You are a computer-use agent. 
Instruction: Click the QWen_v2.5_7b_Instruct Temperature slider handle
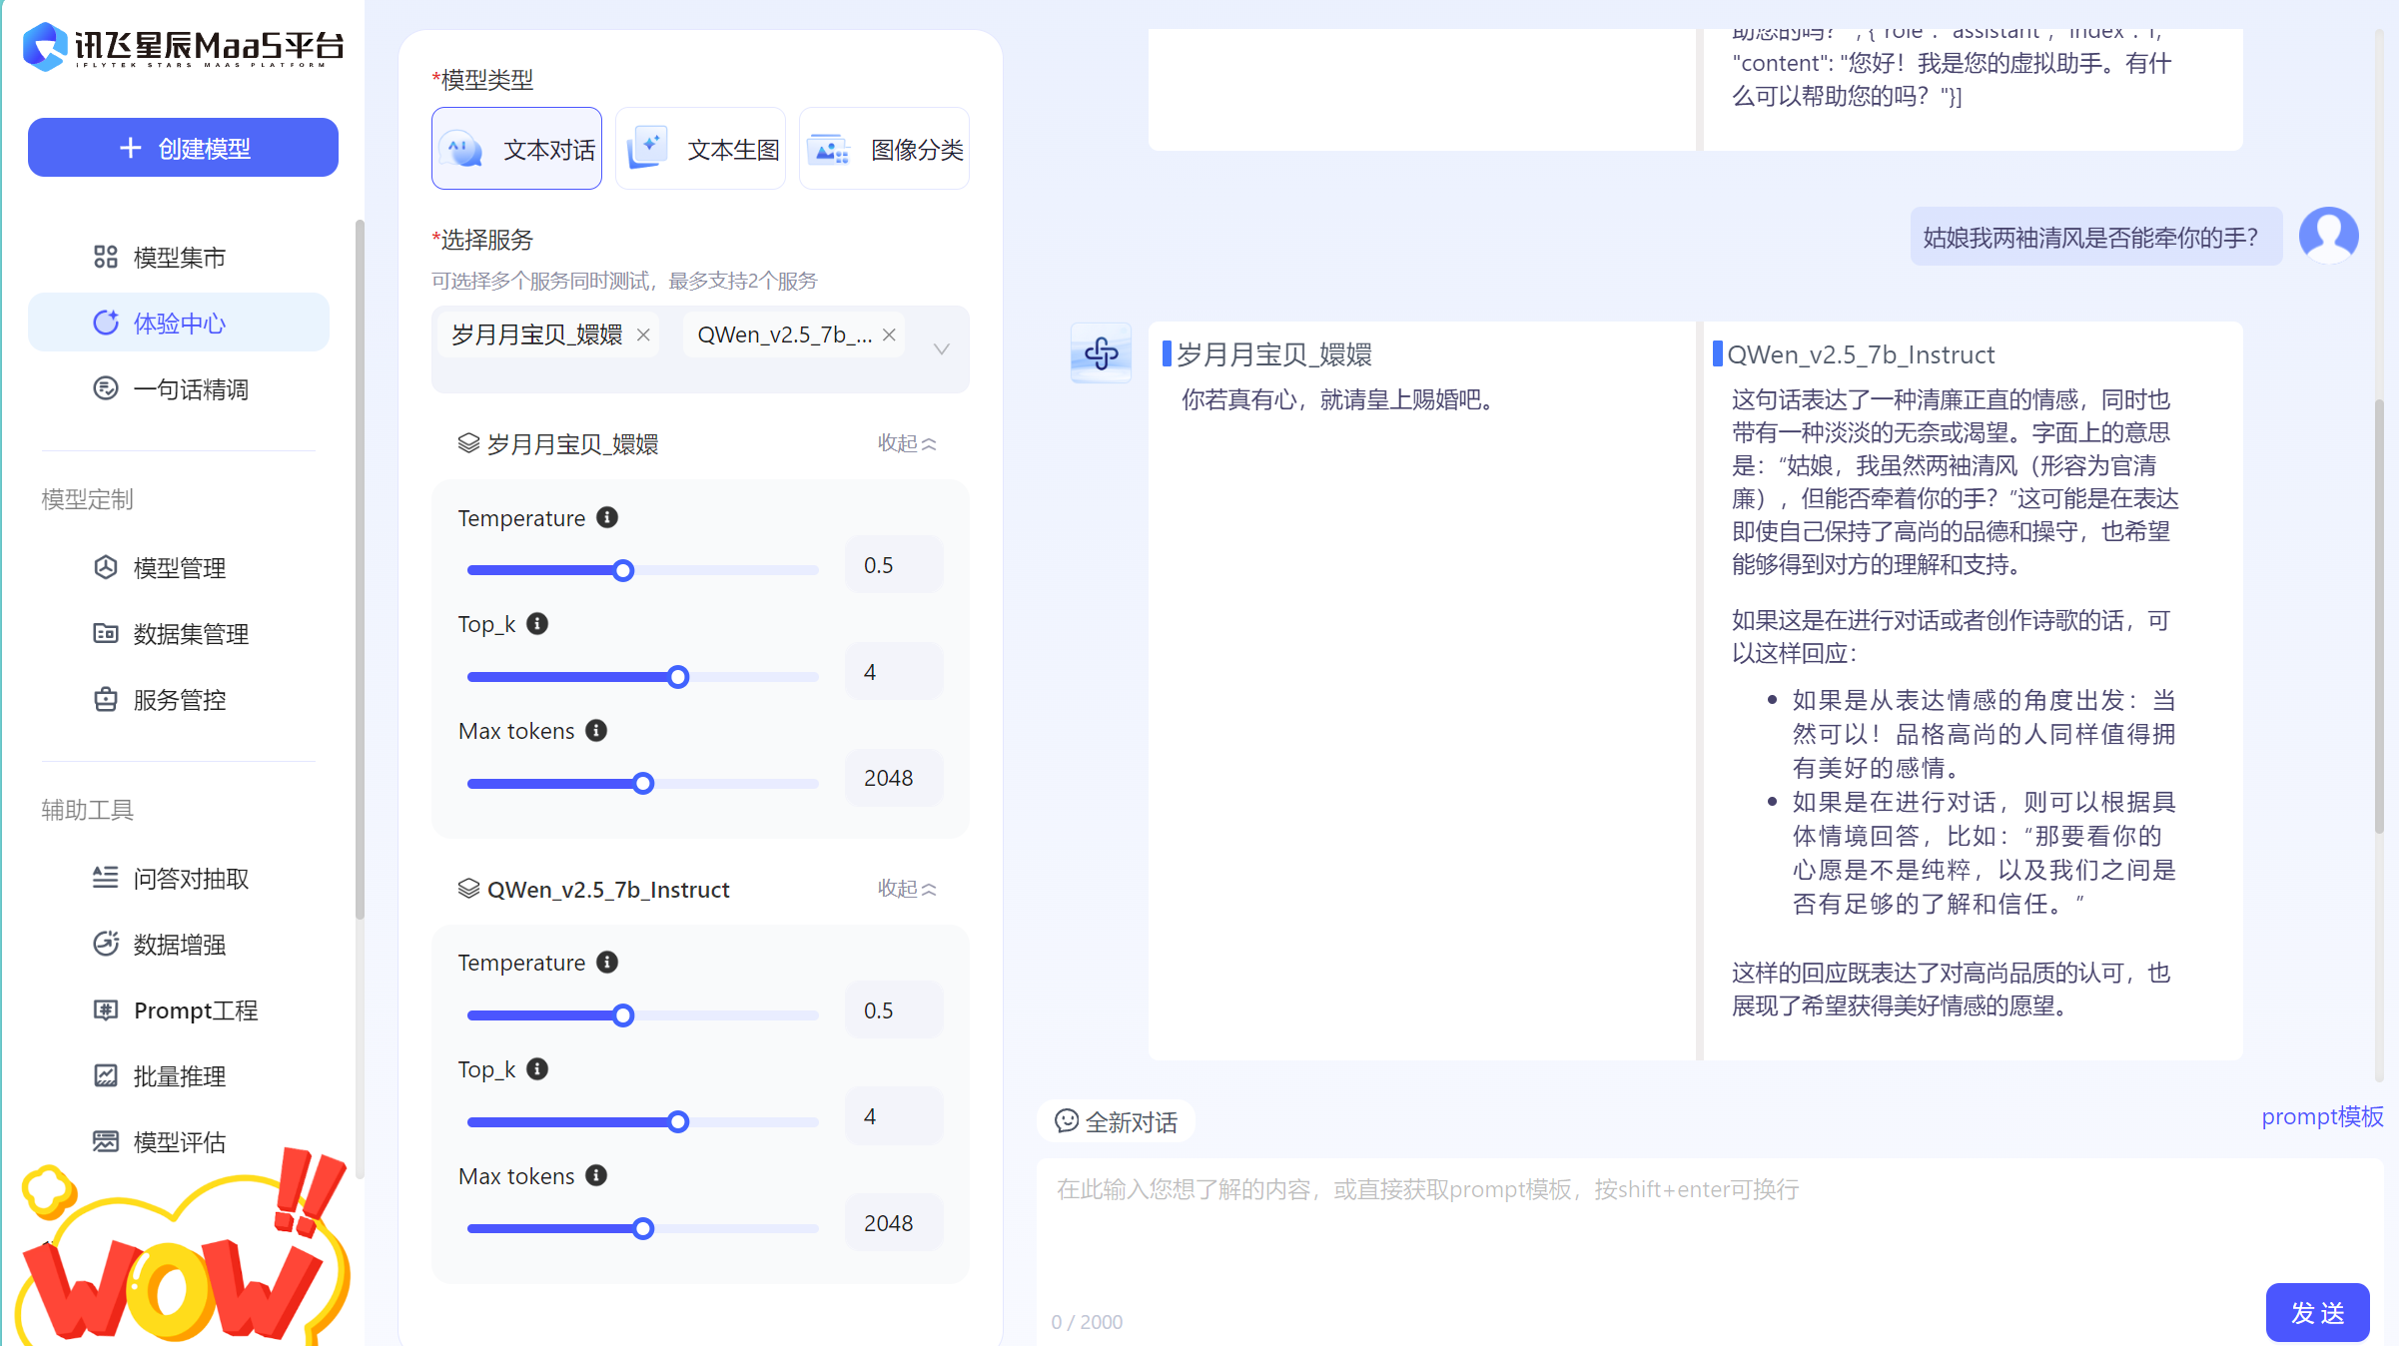[623, 1015]
